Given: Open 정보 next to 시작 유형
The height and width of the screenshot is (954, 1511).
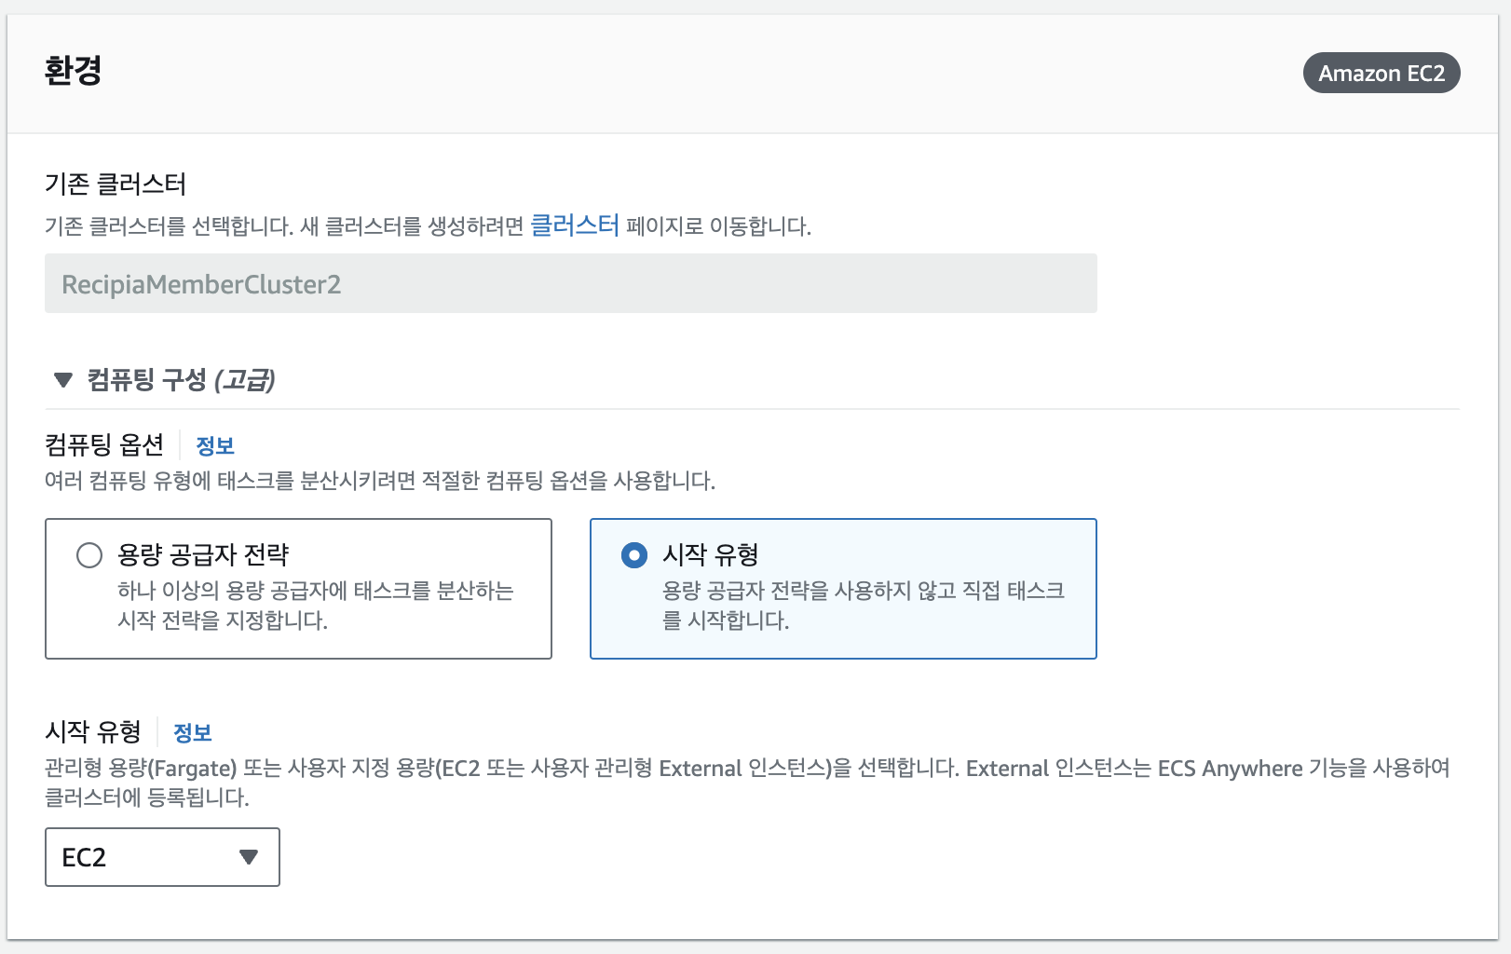Looking at the screenshot, I should click(x=193, y=733).
